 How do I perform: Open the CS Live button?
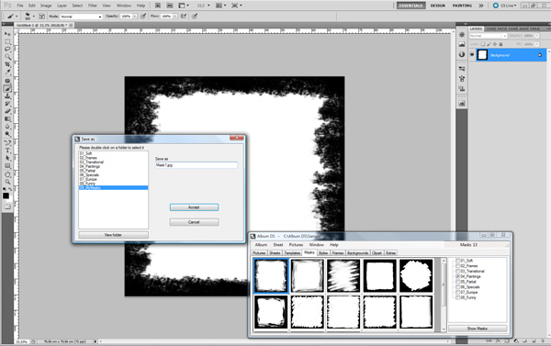click(504, 6)
